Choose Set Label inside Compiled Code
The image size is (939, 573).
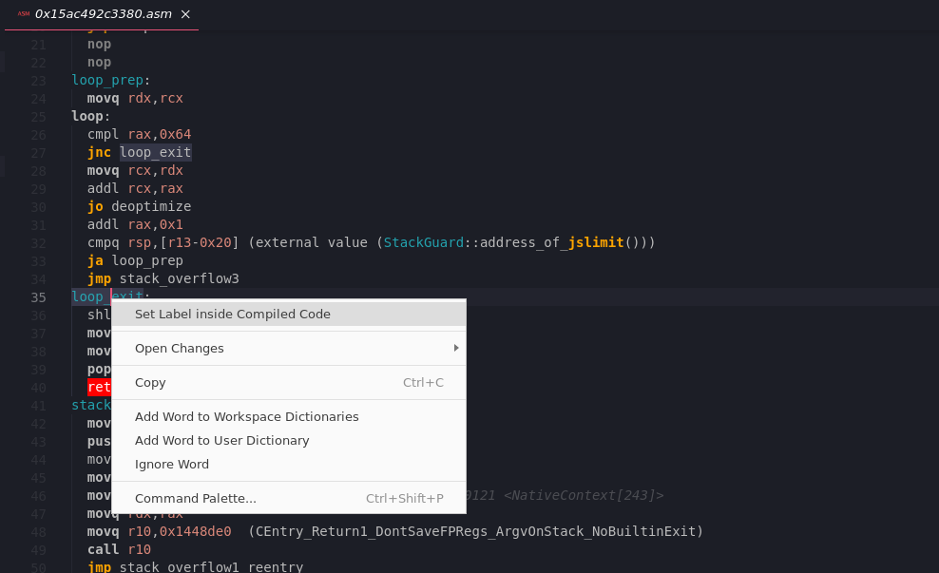click(289, 315)
